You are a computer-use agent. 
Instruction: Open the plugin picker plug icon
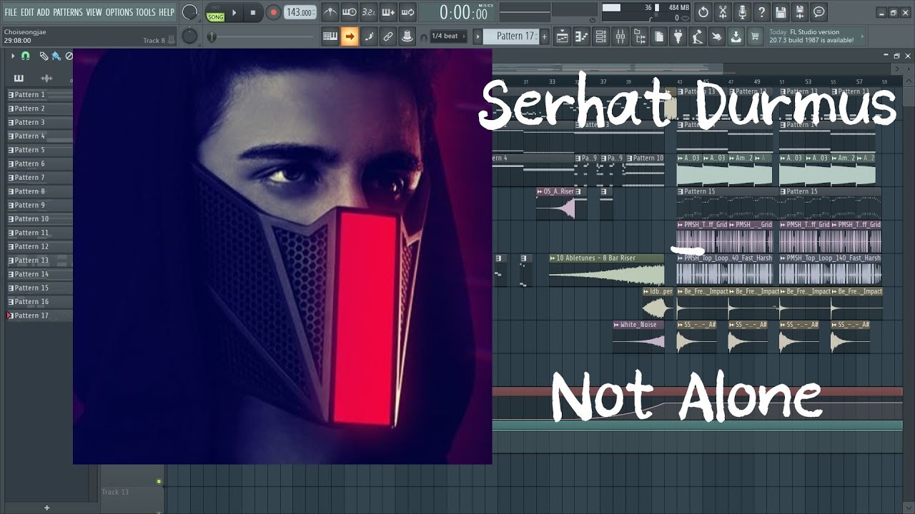click(x=678, y=36)
